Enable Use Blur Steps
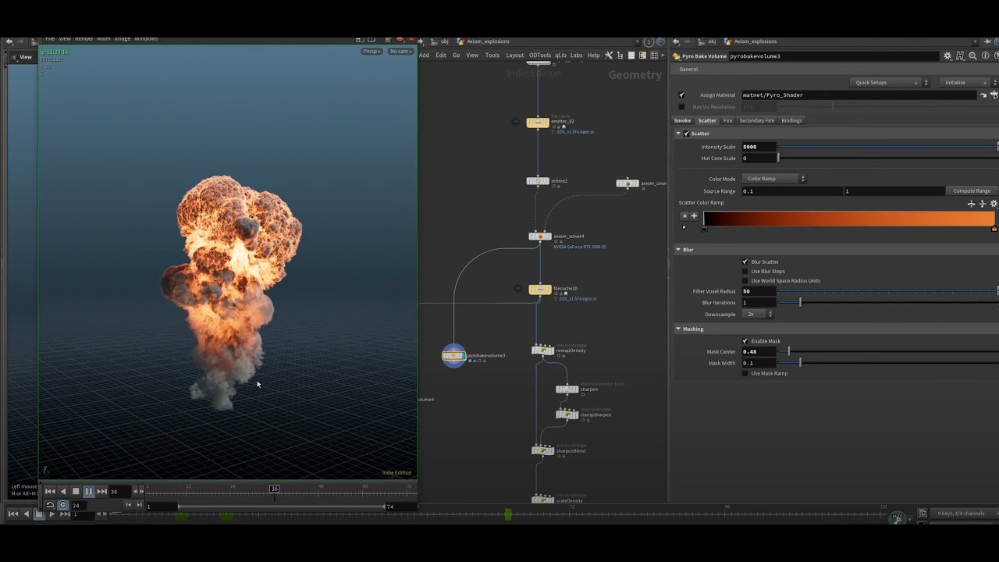 (745, 272)
